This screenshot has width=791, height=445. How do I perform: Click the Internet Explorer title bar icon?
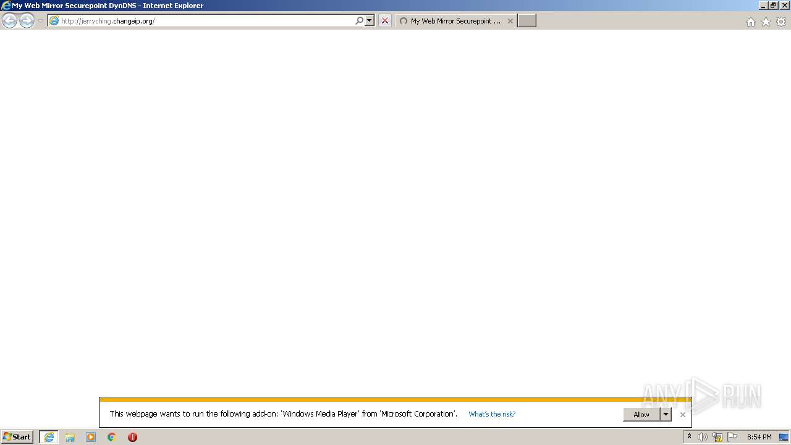(x=6, y=6)
